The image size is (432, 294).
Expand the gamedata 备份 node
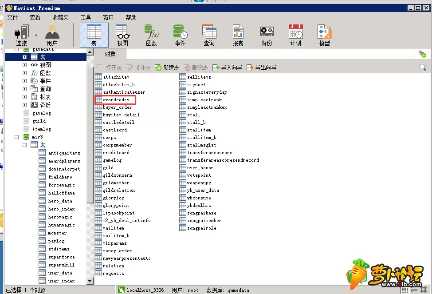coord(24,105)
